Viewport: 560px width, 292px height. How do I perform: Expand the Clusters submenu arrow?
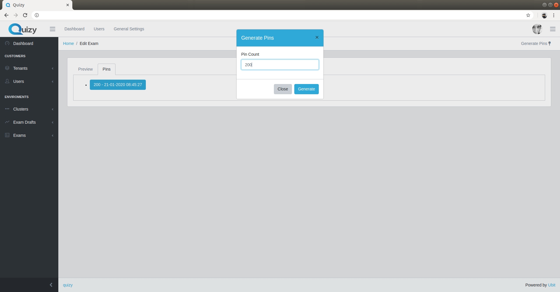[x=52, y=109]
